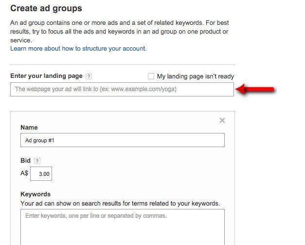Open the landing page help question icon
Image resolution: width=305 pixels, height=245 pixels.
click(x=89, y=76)
